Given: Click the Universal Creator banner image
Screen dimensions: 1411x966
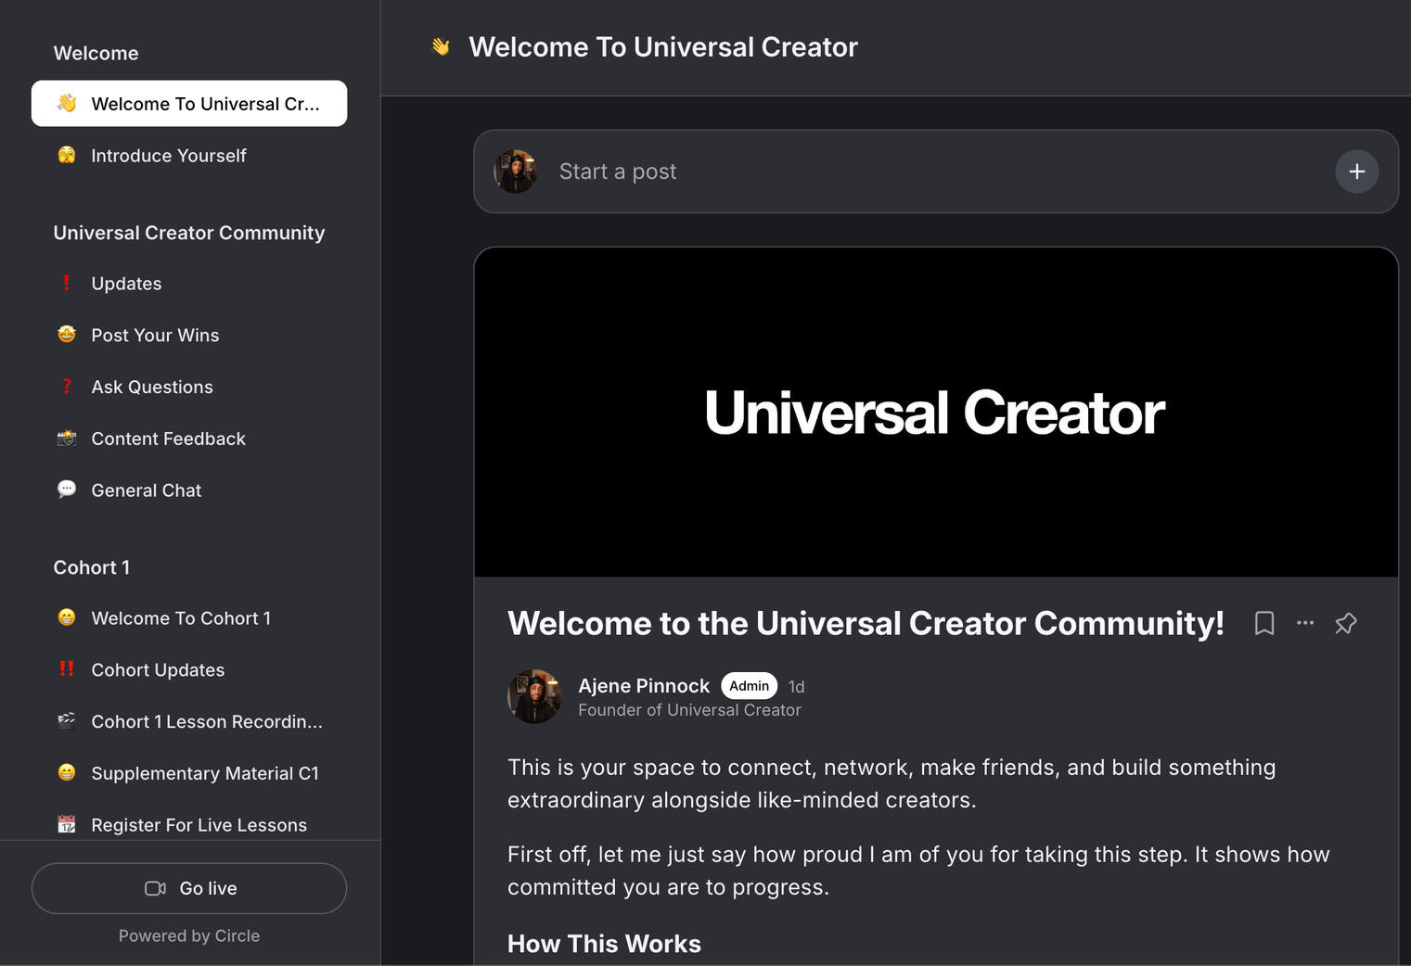Looking at the screenshot, I should [x=935, y=413].
